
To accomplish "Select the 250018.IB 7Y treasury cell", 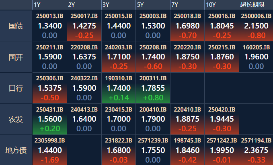I will coord(187,26).
